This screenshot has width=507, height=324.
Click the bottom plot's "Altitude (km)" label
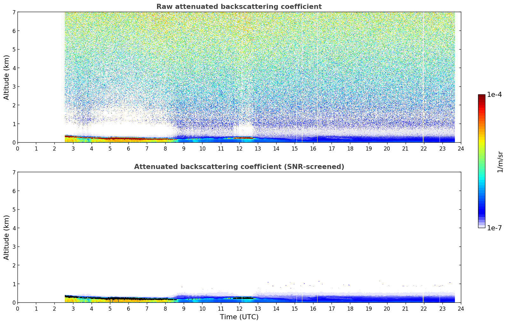coord(7,237)
